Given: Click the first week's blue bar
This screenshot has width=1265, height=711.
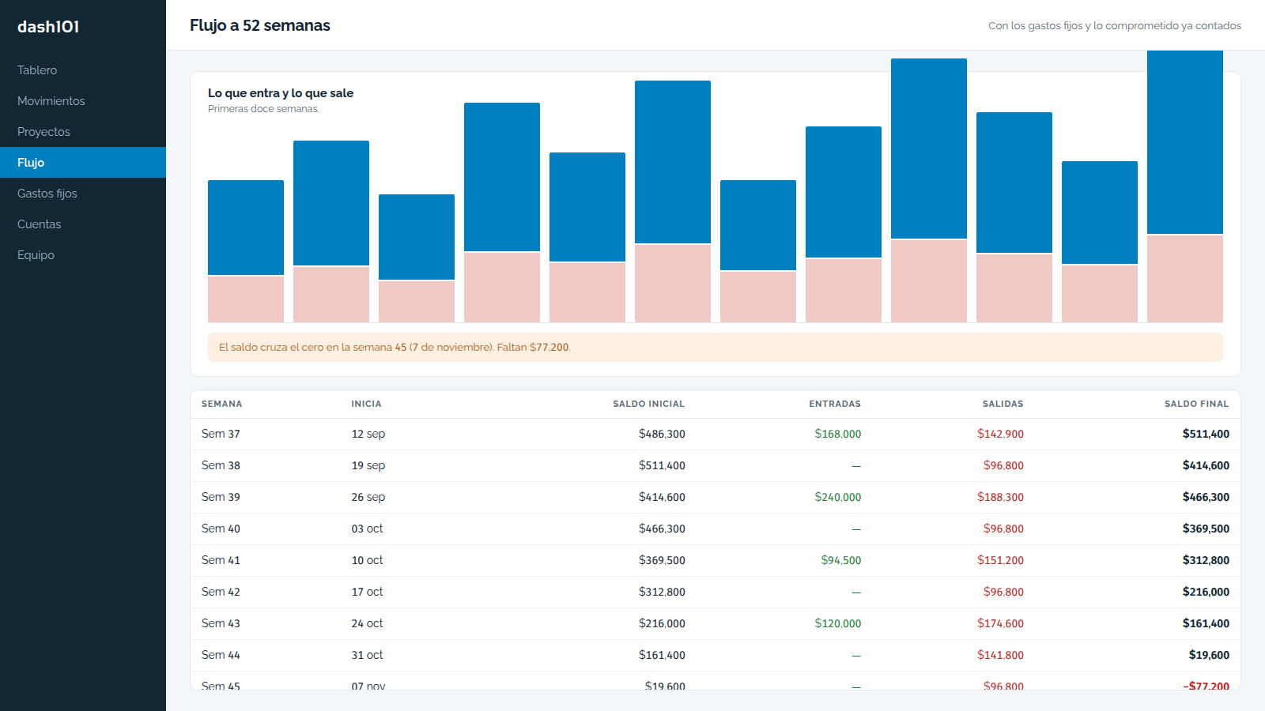Looking at the screenshot, I should point(246,228).
